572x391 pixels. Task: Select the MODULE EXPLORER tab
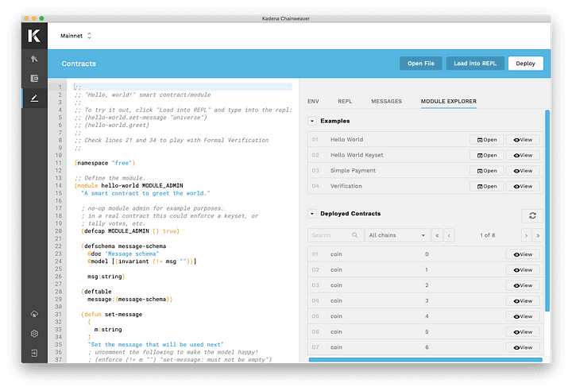[x=448, y=101]
